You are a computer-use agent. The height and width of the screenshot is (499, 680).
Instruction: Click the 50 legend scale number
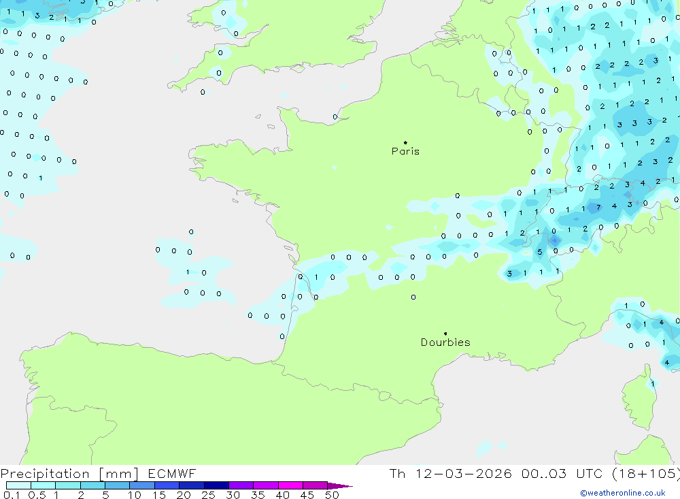click(x=331, y=495)
